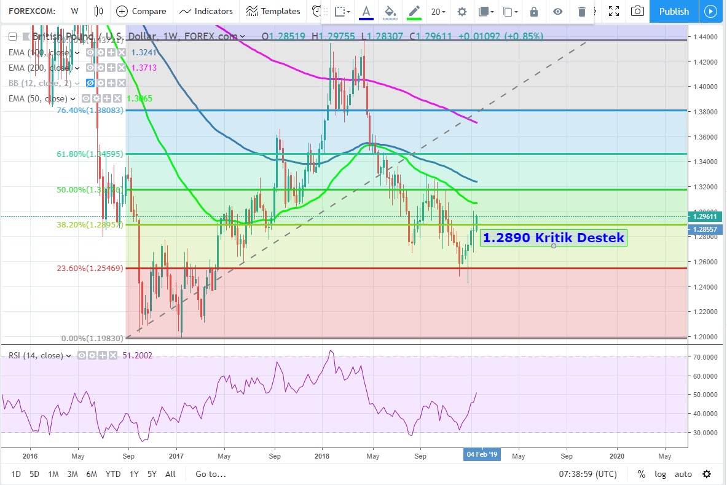
Task: Open drawing settings gear in floating toolbar
Action: point(462,12)
